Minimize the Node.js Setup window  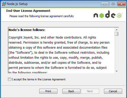[x=105, y=4]
